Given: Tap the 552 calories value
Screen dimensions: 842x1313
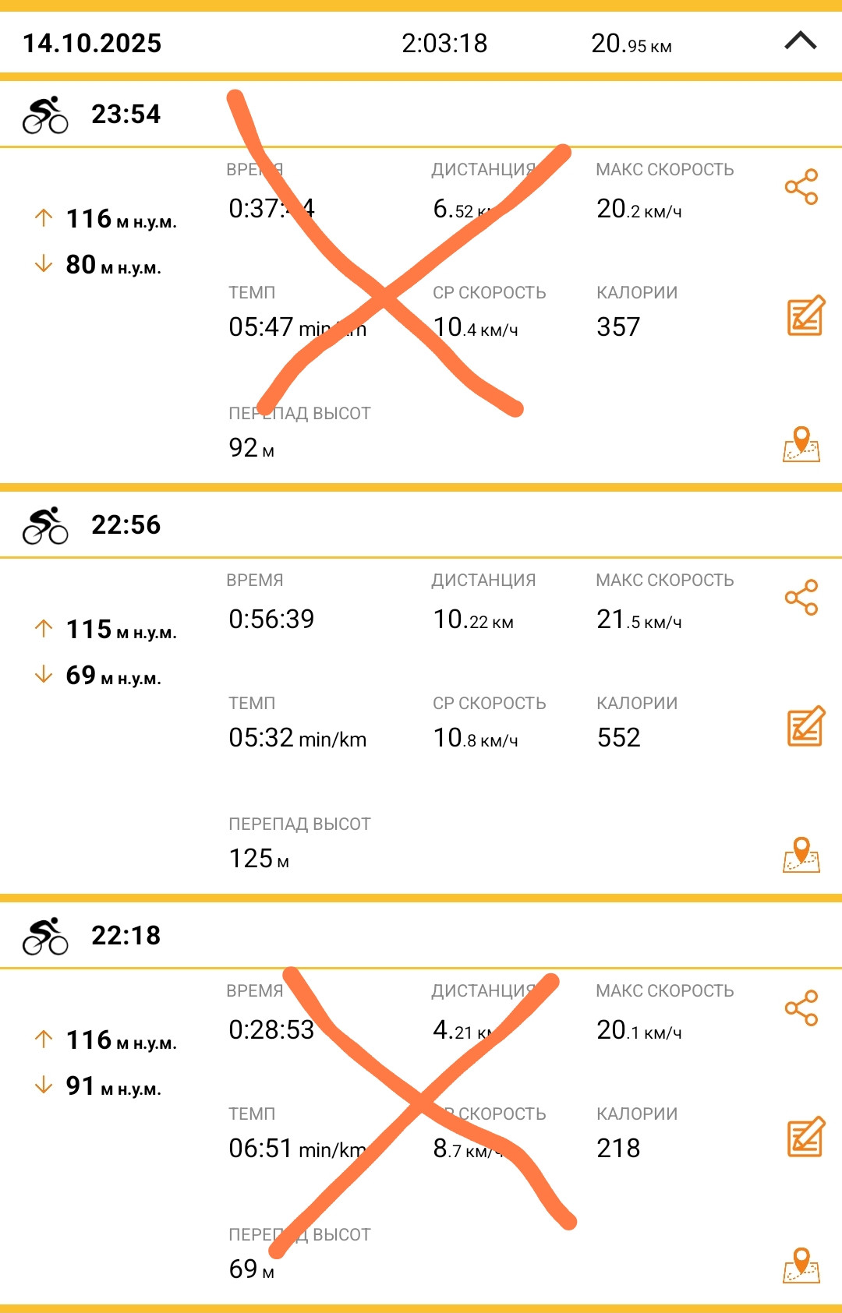Looking at the screenshot, I should 618,737.
